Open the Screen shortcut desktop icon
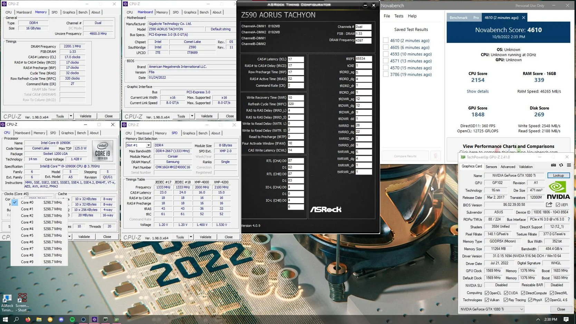This screenshot has width=576, height=324. pyautogui.click(x=22, y=303)
